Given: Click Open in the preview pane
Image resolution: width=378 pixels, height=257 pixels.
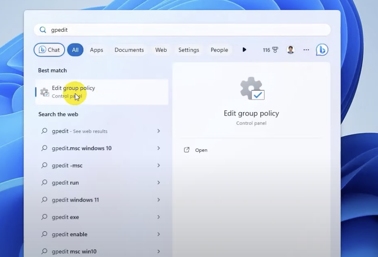Looking at the screenshot, I should [201, 150].
